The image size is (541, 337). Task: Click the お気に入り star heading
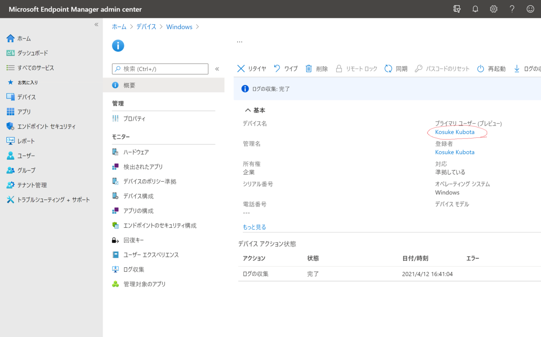23,82
